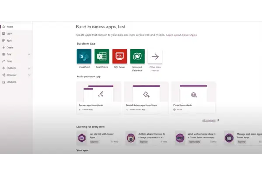Click the 'Your apps' heading
262x175 pixels.
83,150
